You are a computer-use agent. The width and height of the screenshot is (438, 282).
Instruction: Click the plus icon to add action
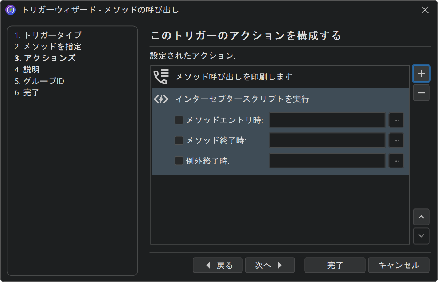[x=421, y=74]
